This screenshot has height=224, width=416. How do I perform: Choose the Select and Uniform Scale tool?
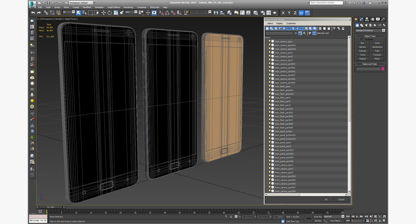[116, 13]
